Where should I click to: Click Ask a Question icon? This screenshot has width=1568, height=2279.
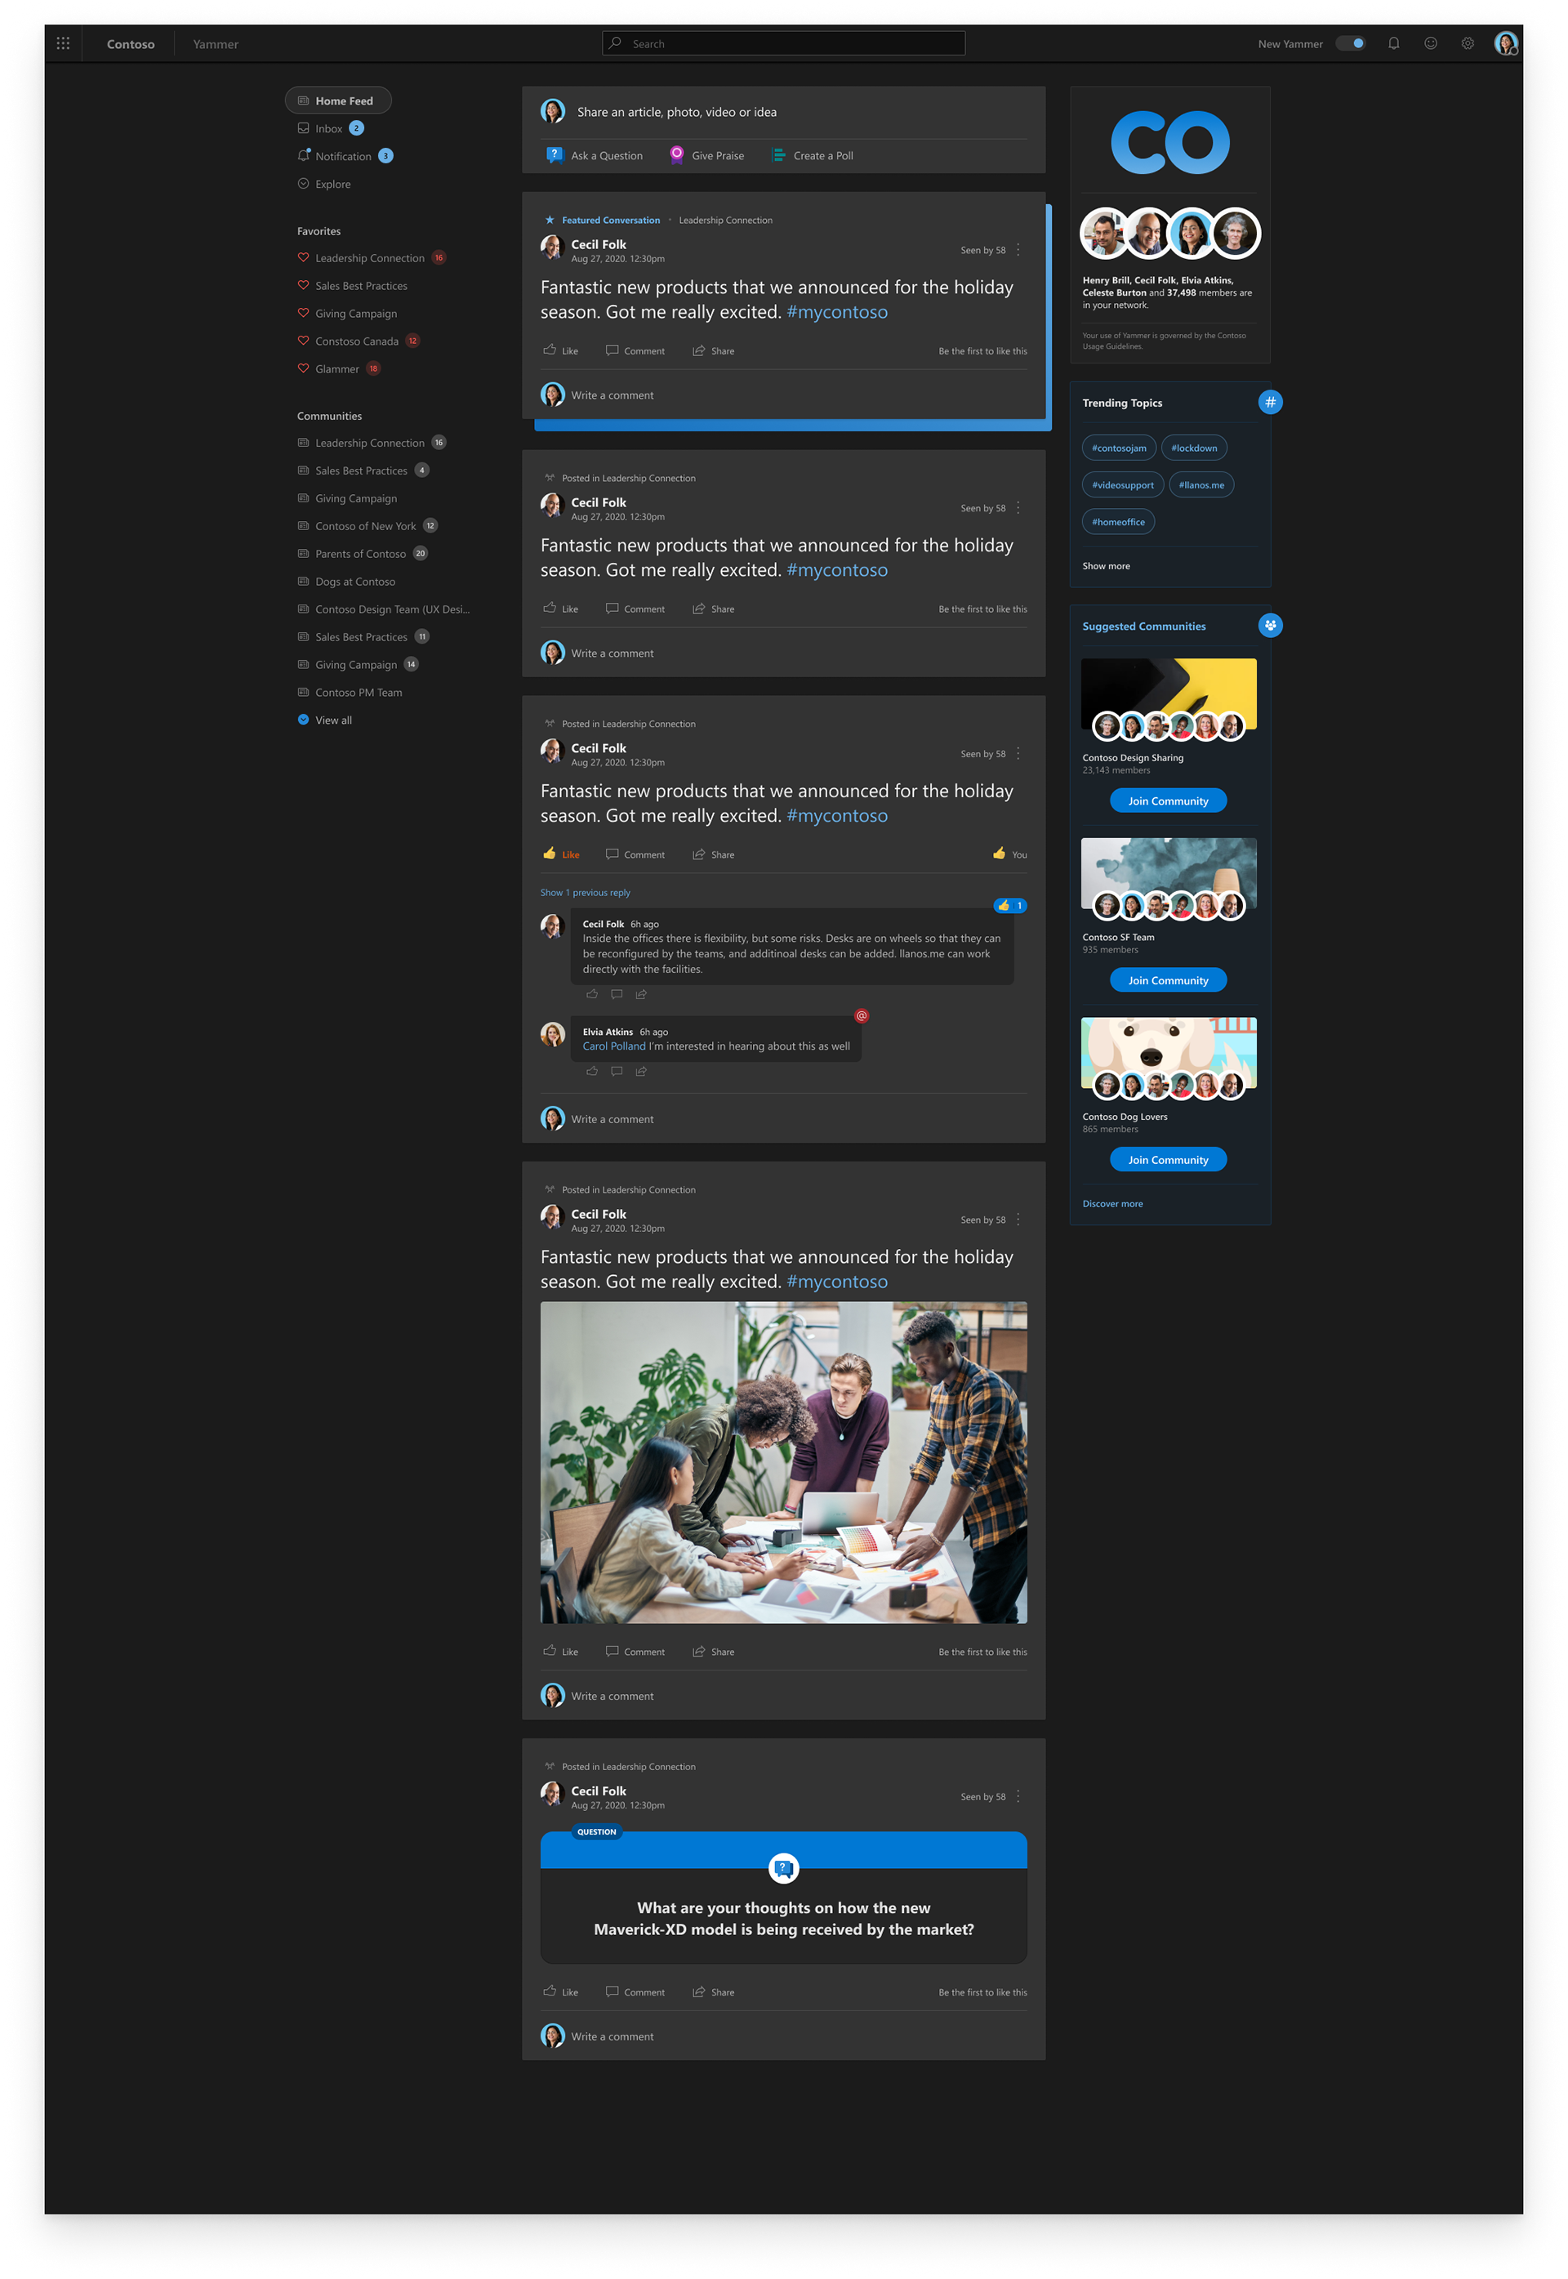click(x=555, y=155)
